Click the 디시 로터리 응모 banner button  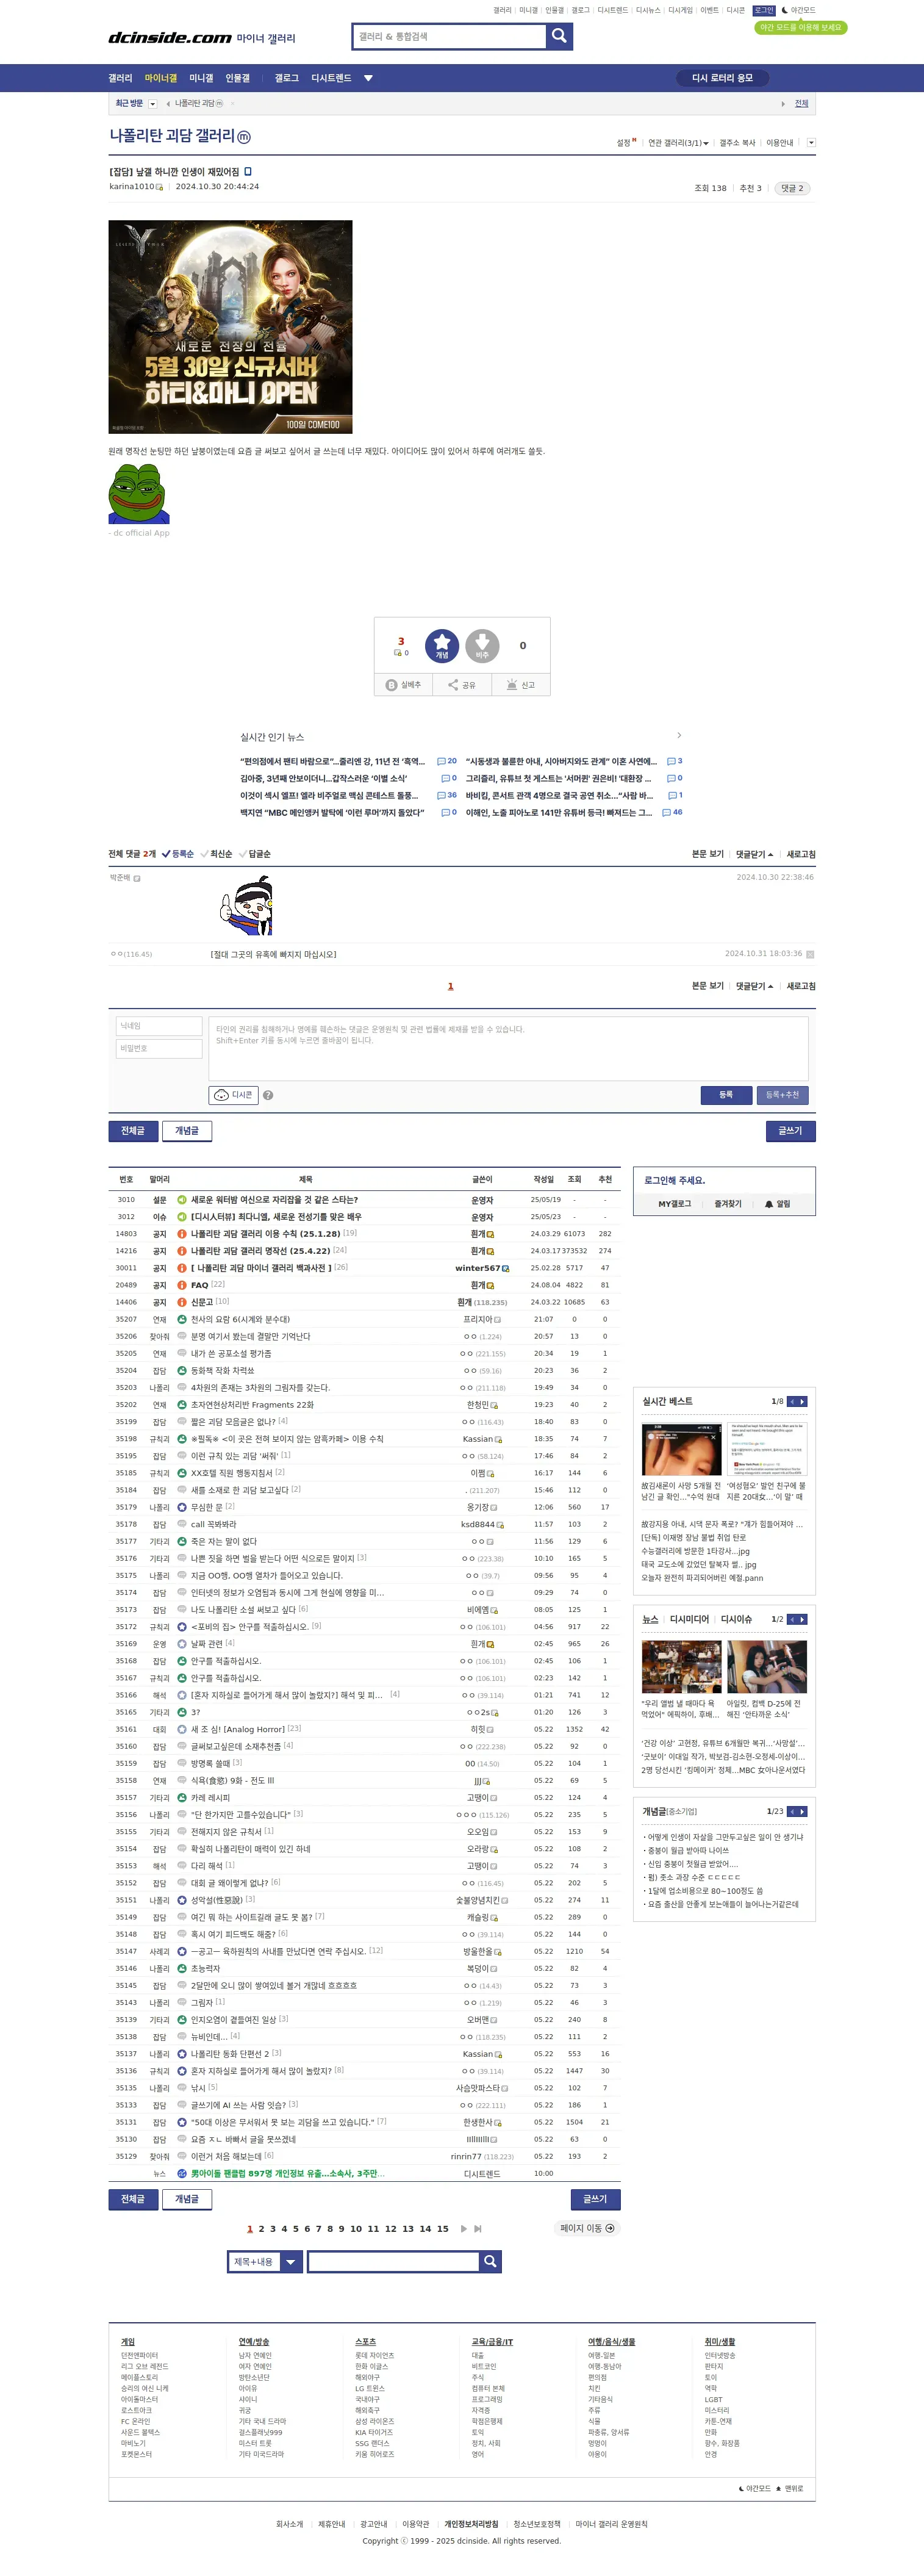pos(722,78)
